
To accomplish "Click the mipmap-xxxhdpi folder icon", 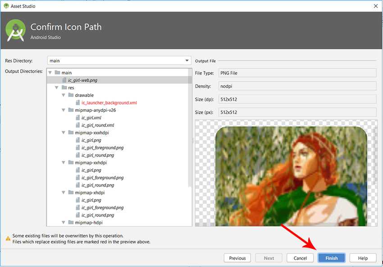I will click(71, 133).
